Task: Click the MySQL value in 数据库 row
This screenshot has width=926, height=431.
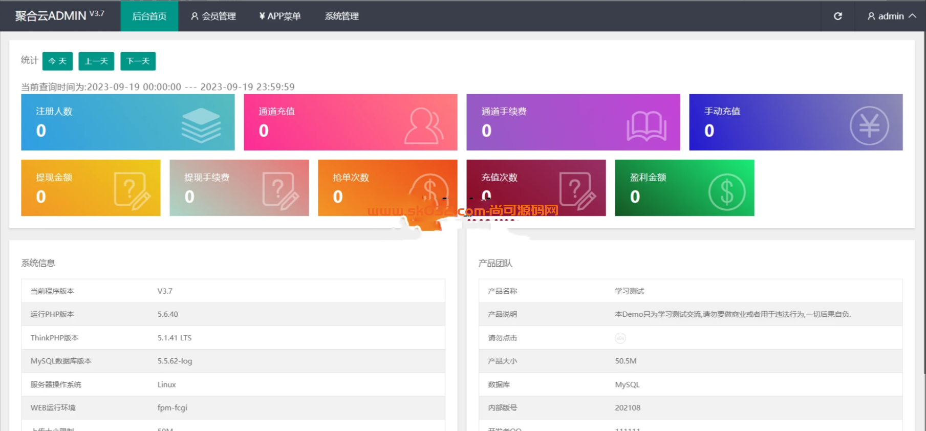Action: (x=627, y=384)
